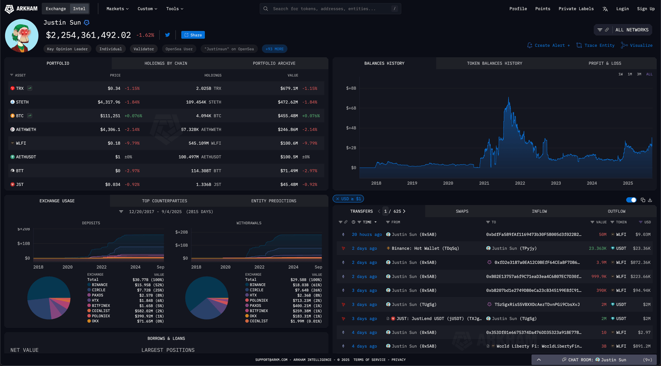Switch to Holdings By Chain tab
This screenshot has height=366, width=661.
(x=166, y=63)
